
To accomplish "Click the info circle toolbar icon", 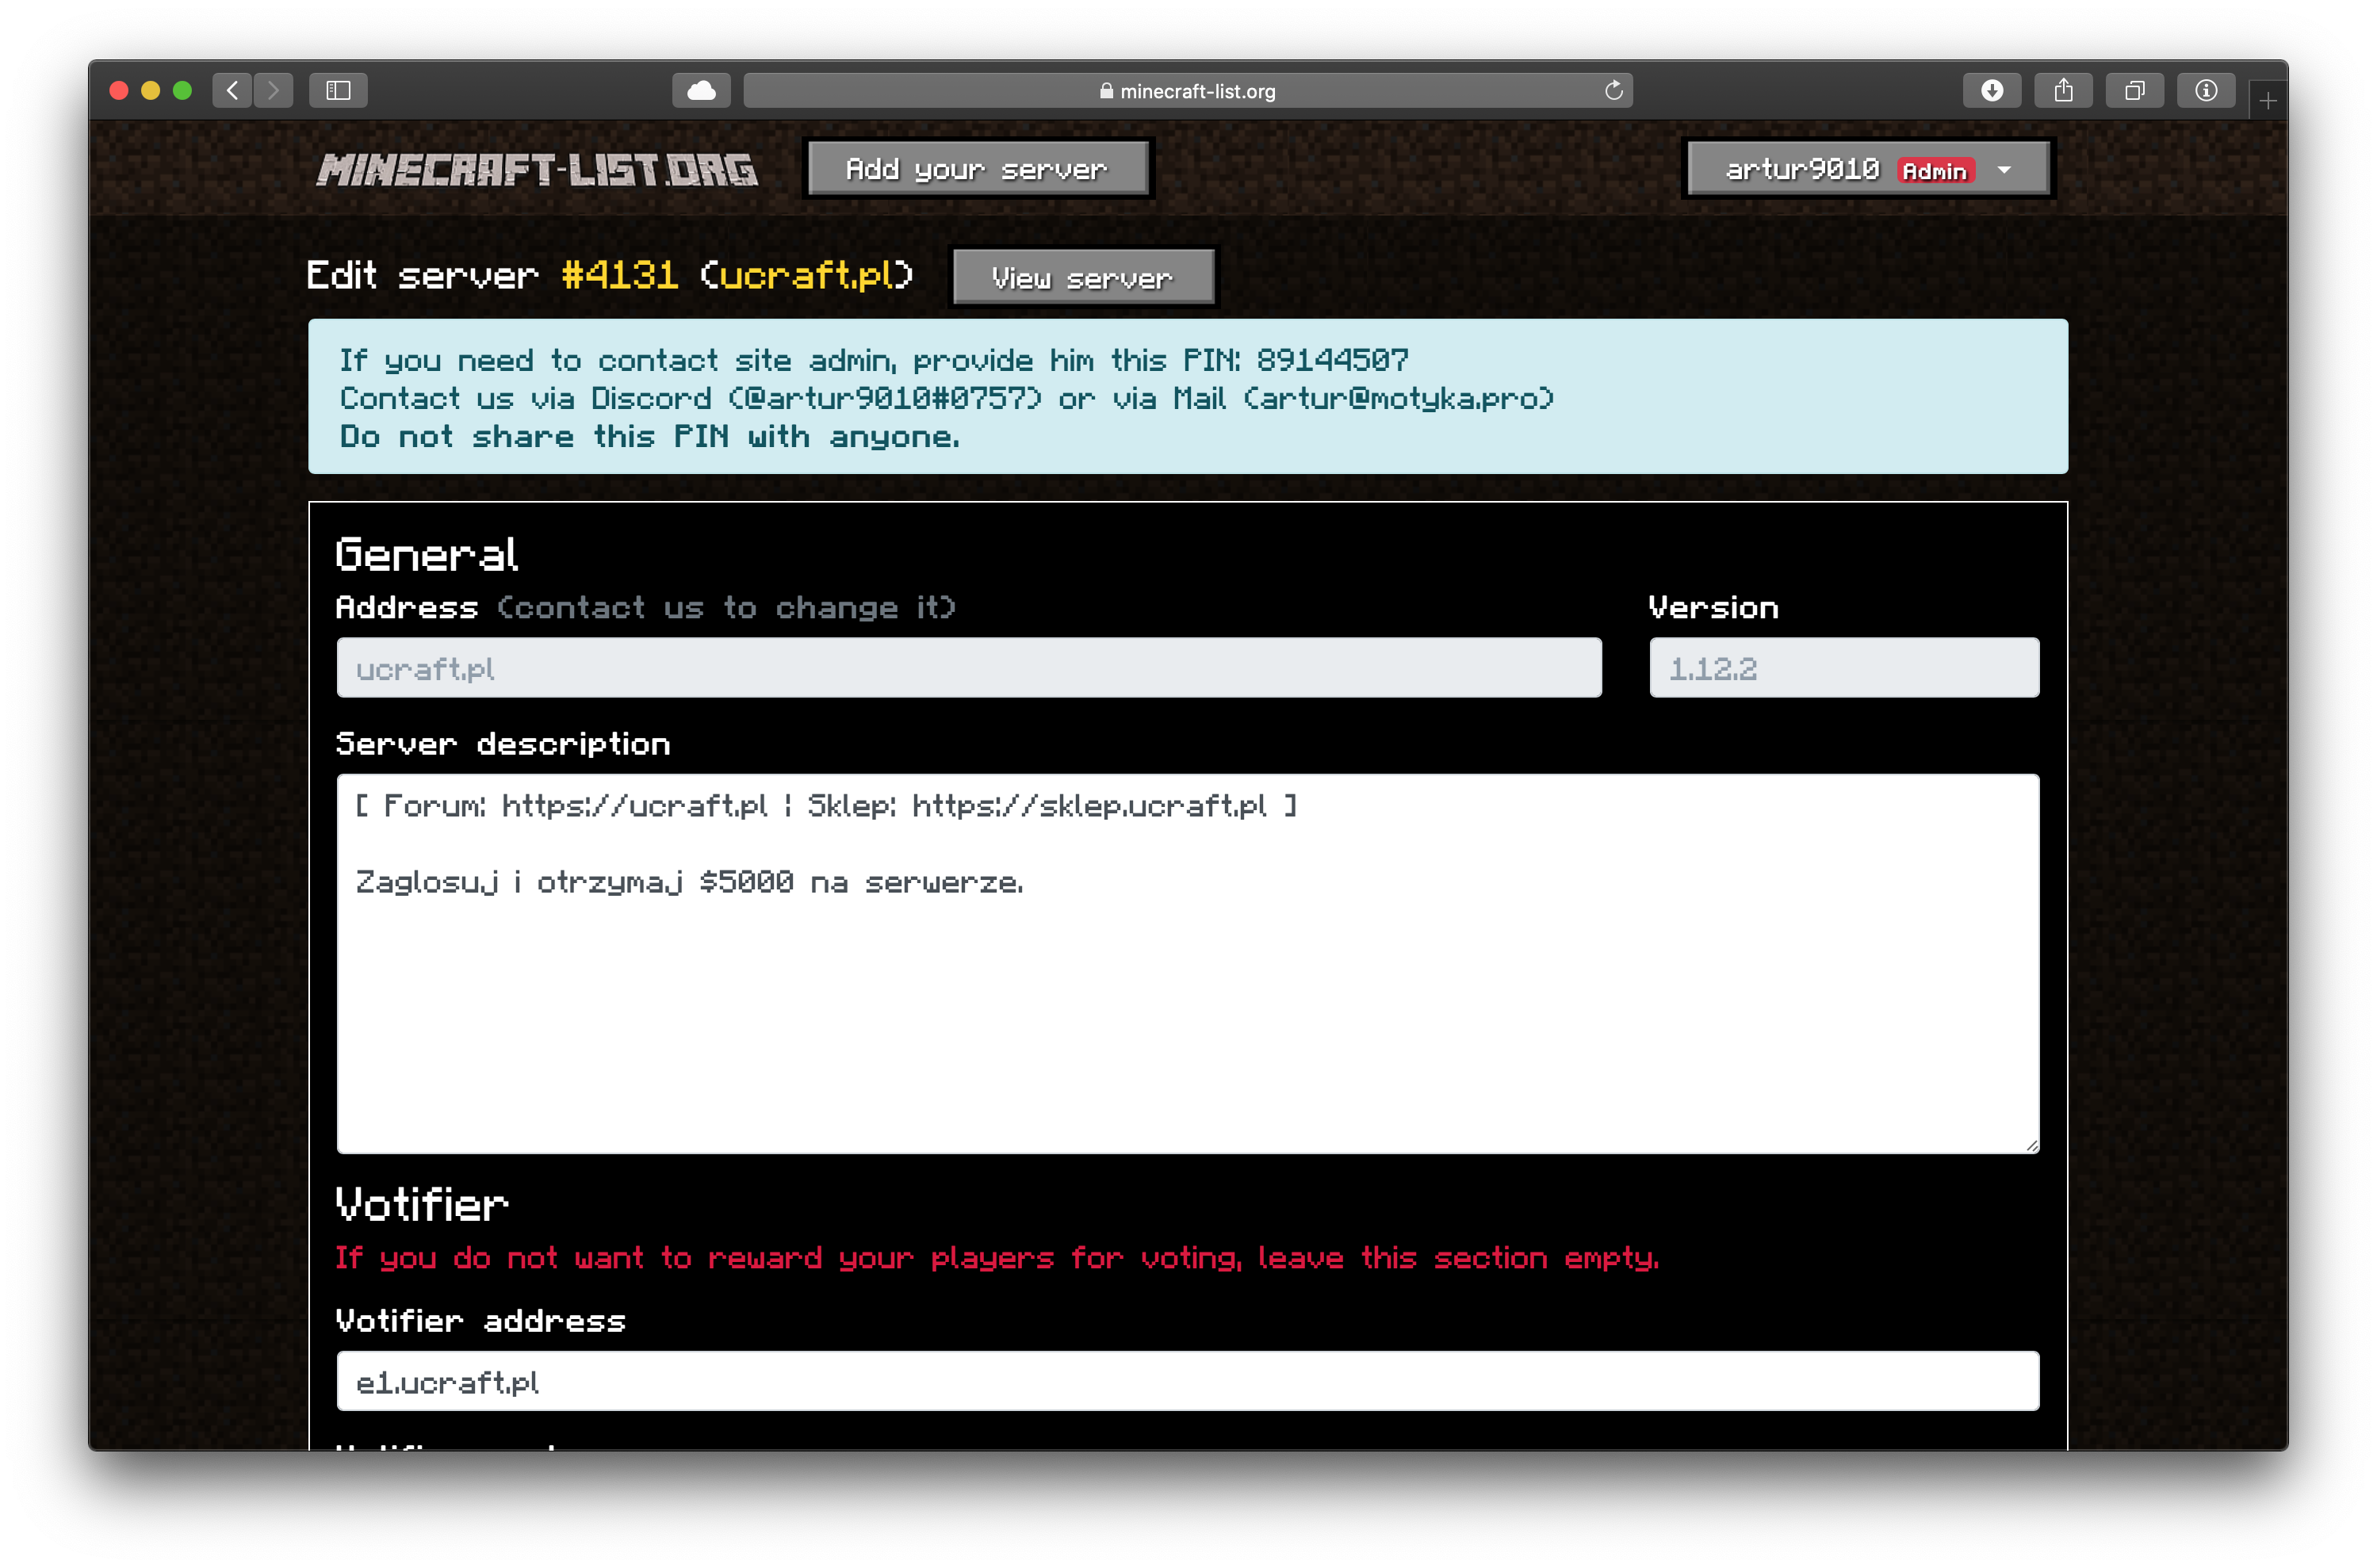I will pyautogui.click(x=2206, y=91).
